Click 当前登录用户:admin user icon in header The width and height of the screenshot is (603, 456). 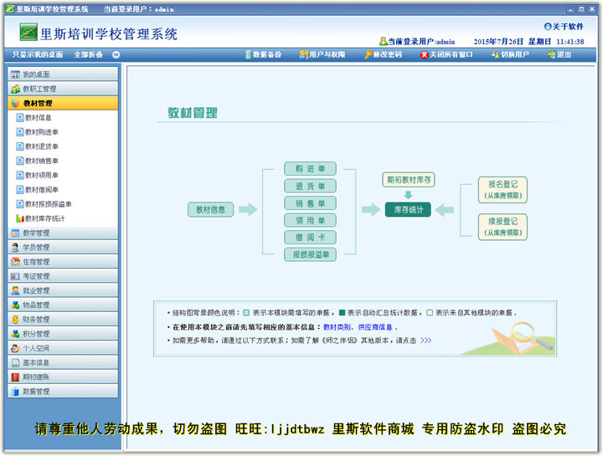(x=383, y=41)
